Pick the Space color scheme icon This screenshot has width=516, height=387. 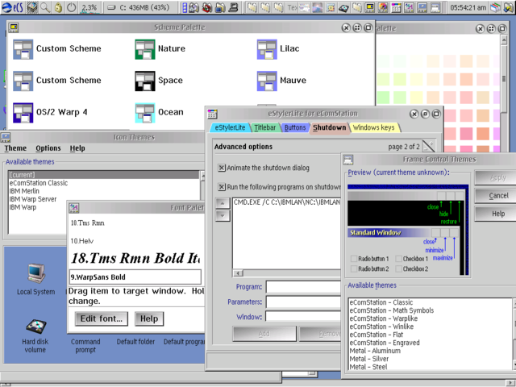(145, 81)
